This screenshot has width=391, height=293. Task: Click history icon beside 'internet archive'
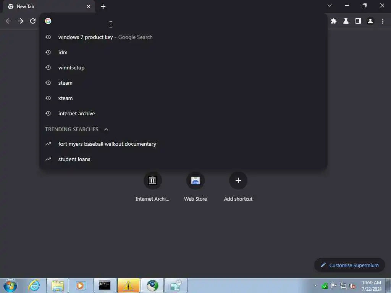coord(48,113)
